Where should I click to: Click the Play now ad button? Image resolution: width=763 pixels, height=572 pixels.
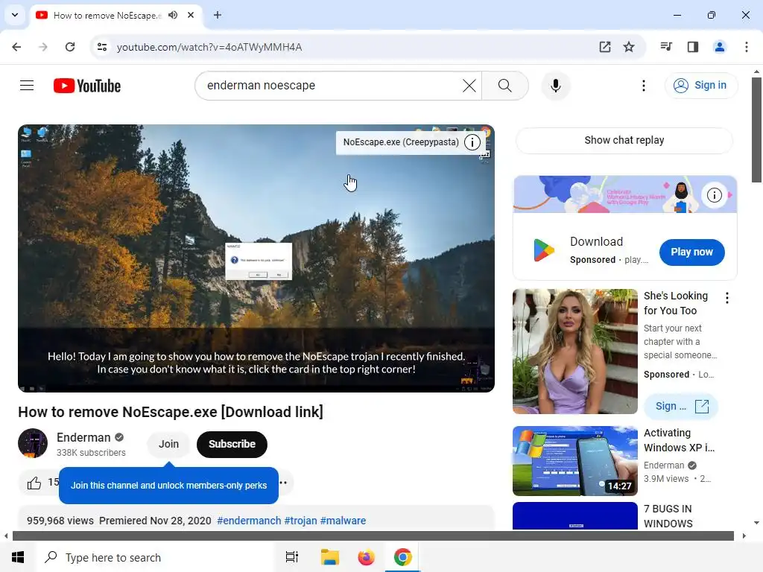click(691, 252)
